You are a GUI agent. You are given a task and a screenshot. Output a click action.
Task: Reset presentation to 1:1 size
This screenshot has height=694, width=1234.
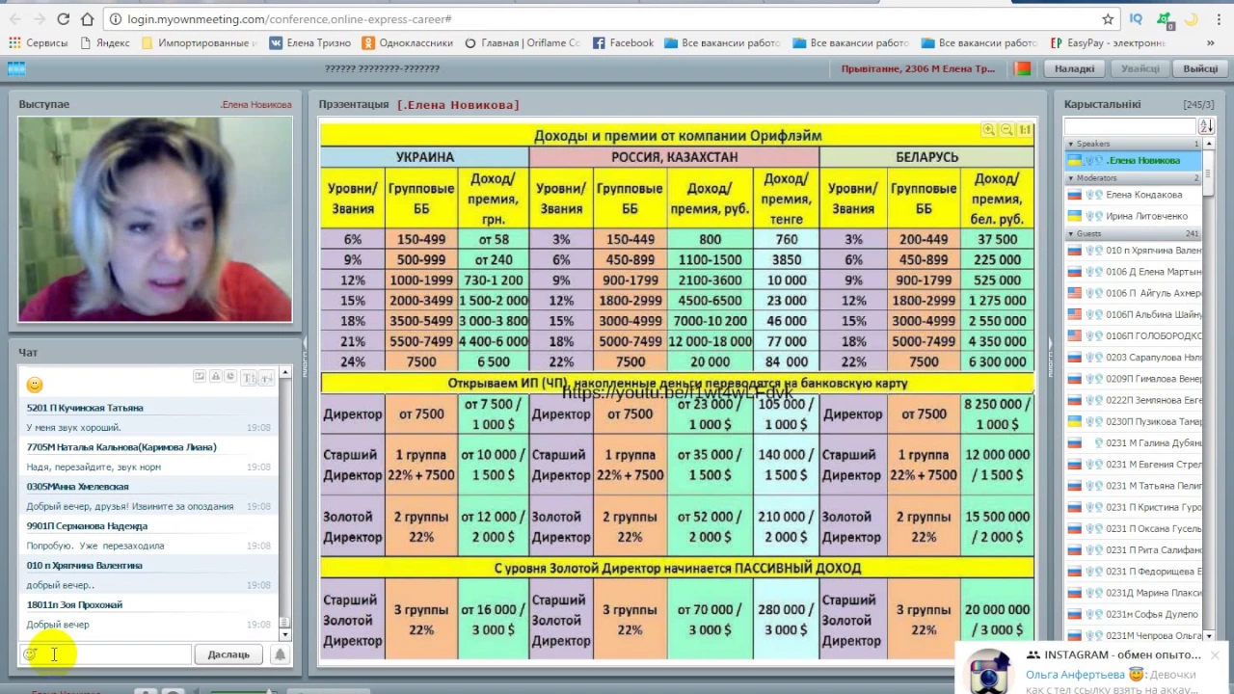click(1025, 130)
